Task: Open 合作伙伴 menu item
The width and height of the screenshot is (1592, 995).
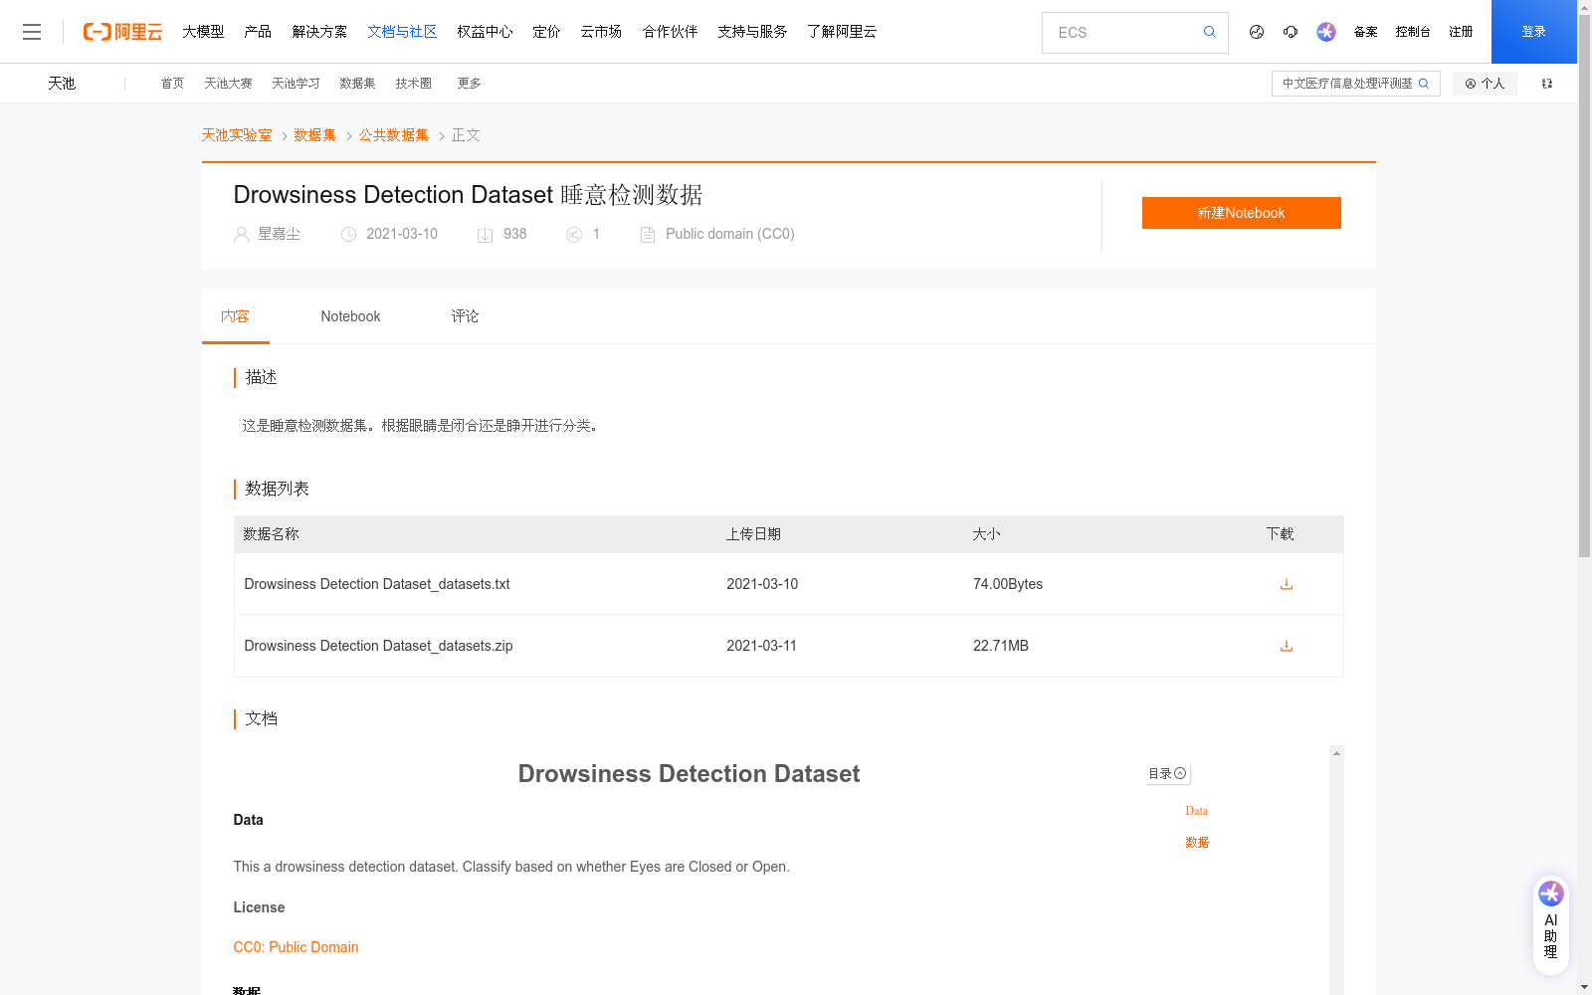Action: point(670,32)
